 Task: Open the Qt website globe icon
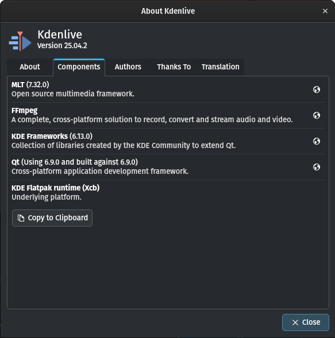[x=317, y=167]
